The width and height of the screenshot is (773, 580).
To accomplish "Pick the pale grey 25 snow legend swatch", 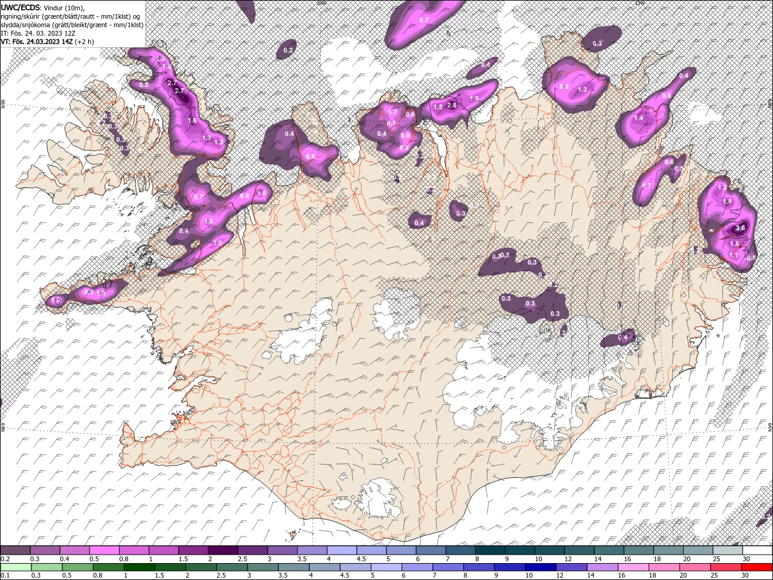I will coord(728,550).
